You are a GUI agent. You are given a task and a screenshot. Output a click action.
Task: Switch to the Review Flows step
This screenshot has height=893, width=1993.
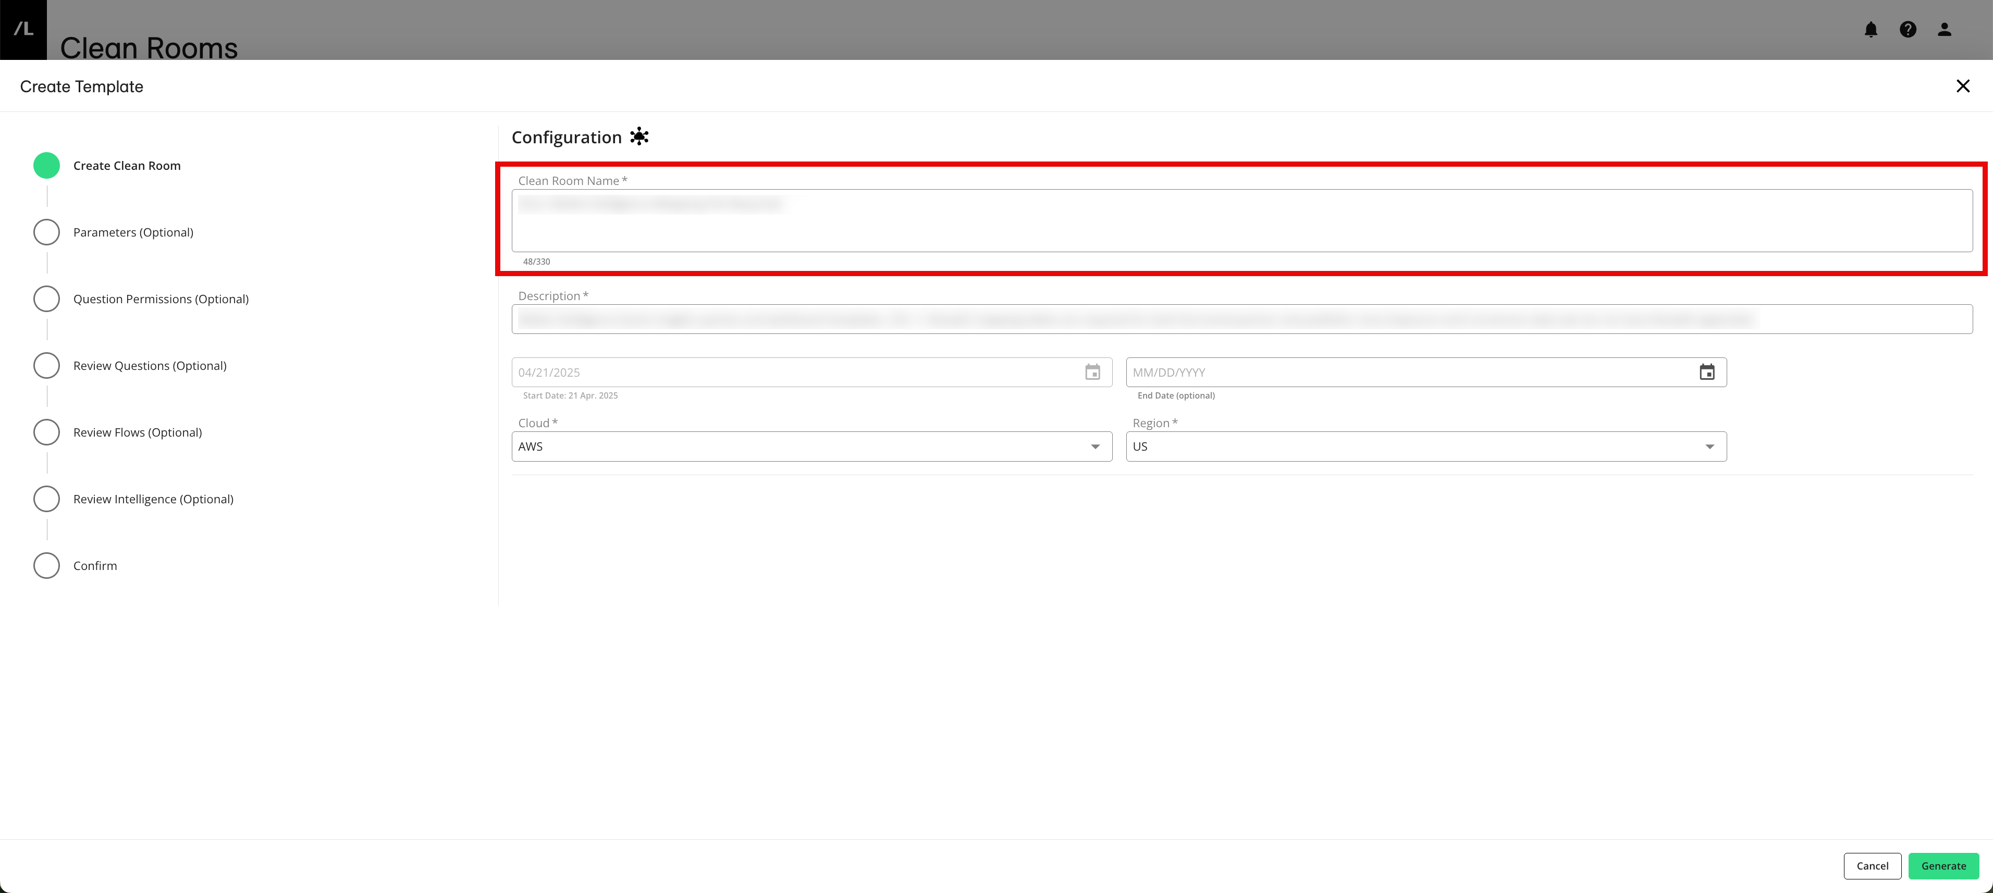(x=46, y=431)
